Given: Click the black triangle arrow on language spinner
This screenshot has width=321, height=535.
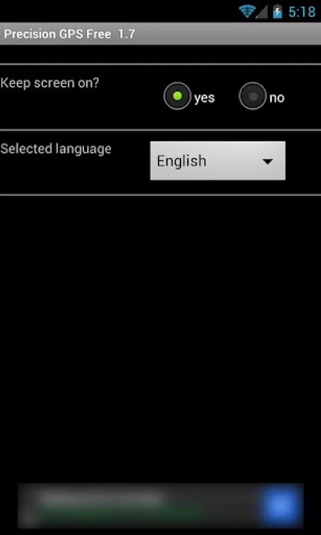Looking at the screenshot, I should tap(267, 161).
